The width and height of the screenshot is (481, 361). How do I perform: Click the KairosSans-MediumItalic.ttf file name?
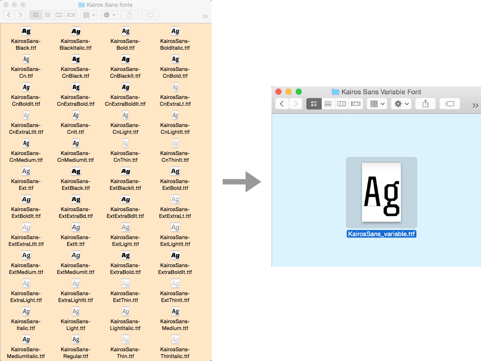click(x=26, y=353)
